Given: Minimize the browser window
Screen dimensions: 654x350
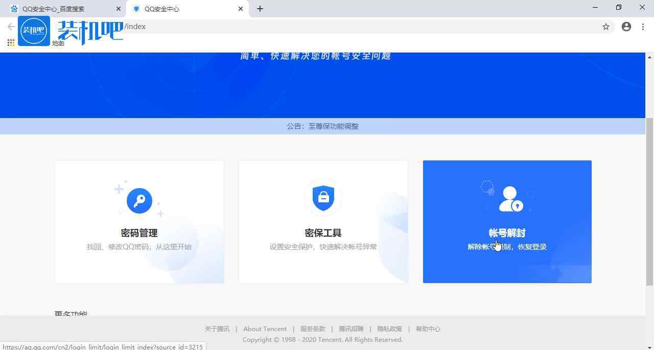Looking at the screenshot, I should coord(595,7).
